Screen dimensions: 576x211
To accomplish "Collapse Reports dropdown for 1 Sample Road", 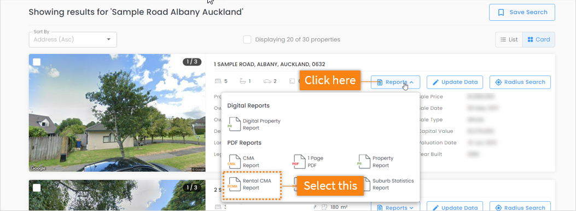I will [x=395, y=82].
